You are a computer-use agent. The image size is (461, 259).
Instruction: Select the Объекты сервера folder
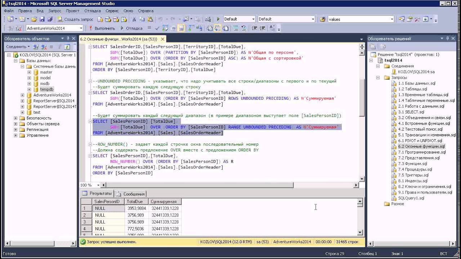pyautogui.click(x=43, y=124)
